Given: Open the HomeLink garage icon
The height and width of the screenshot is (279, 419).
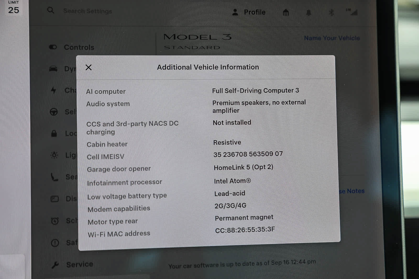Looking at the screenshot, I should point(286,12).
